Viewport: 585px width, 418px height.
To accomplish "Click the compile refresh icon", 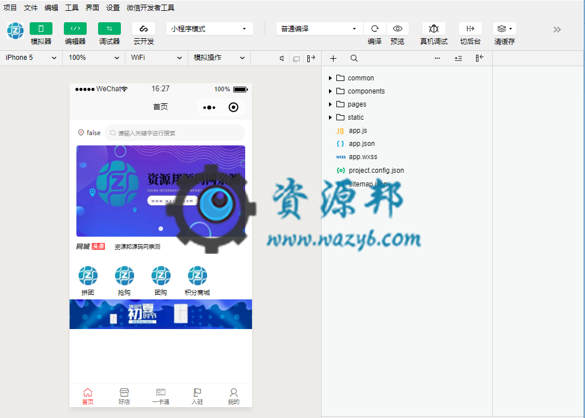I will (x=375, y=29).
